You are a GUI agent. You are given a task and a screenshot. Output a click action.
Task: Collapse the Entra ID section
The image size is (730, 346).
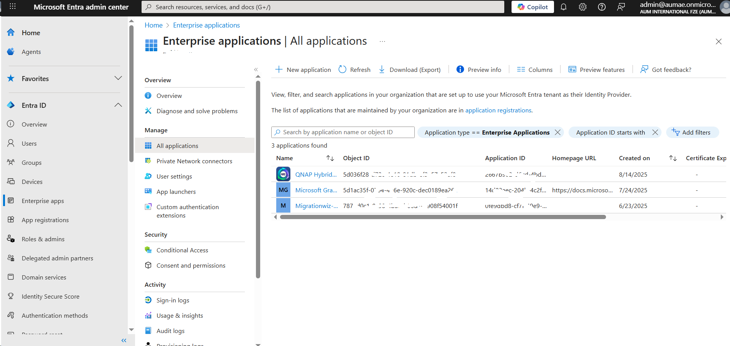[118, 105]
